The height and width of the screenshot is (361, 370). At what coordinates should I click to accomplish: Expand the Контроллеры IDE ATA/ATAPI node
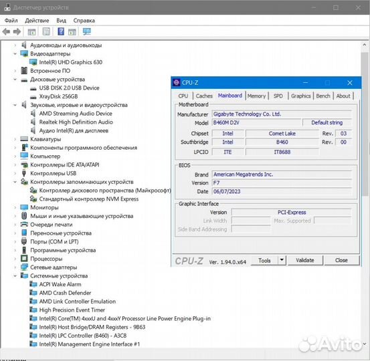(15, 164)
